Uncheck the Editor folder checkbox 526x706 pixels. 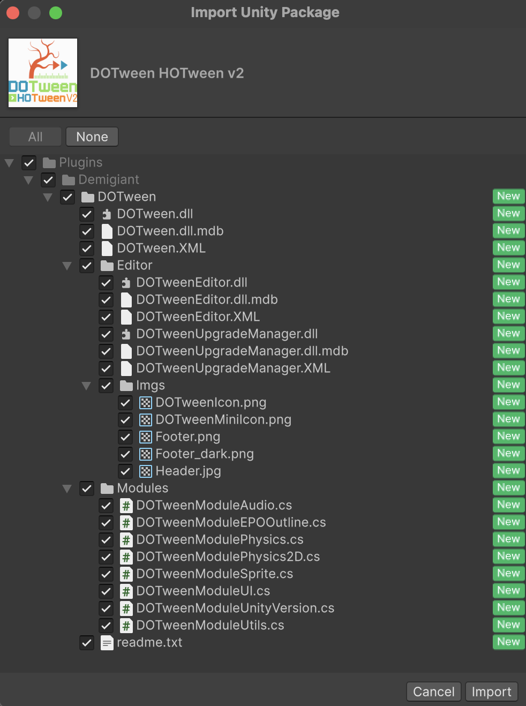(87, 265)
